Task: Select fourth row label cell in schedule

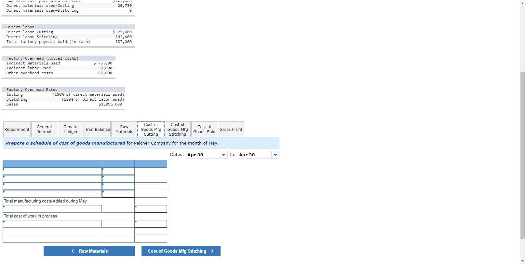Action: pyautogui.click(x=52, y=194)
